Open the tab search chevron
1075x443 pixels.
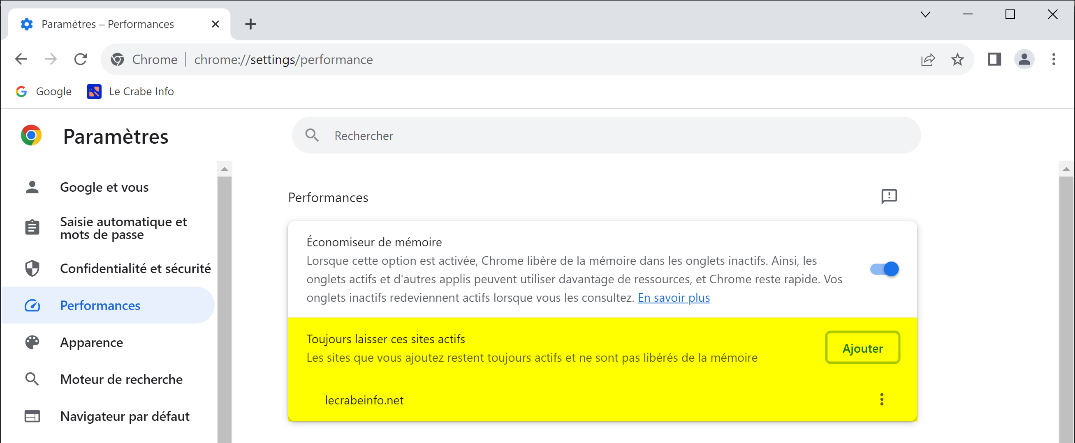925,15
